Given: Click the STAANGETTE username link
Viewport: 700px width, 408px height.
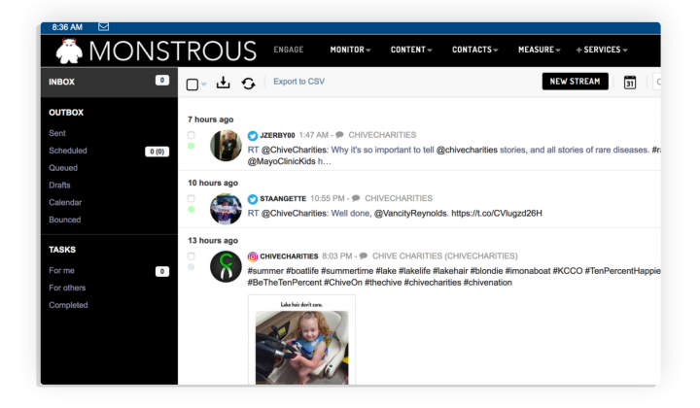Looking at the screenshot, I should click(x=283, y=198).
